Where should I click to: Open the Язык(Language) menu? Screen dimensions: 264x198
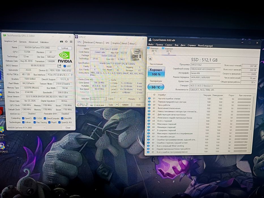coord(205,46)
